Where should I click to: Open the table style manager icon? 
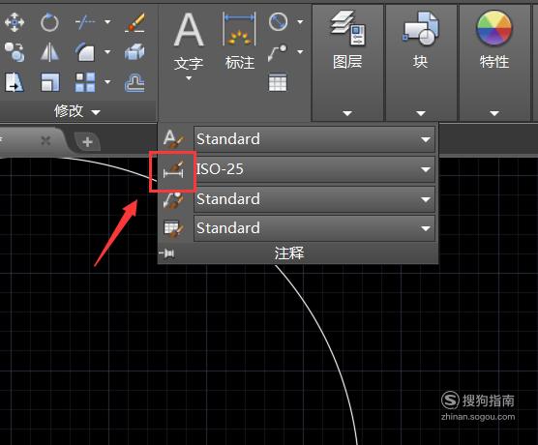click(173, 229)
